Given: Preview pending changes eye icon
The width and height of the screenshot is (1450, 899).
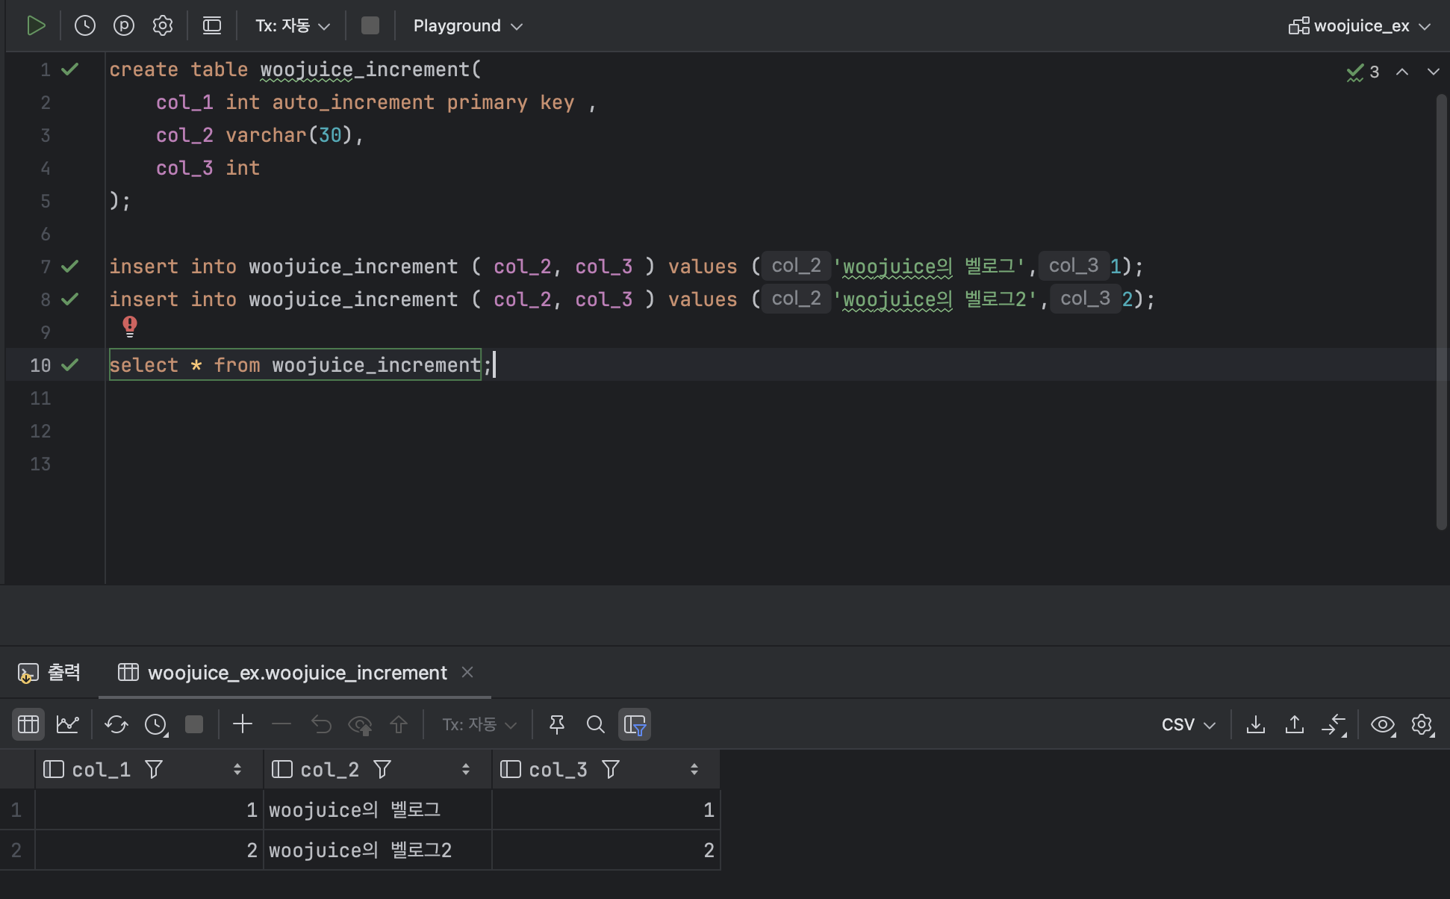Looking at the screenshot, I should point(360,725).
